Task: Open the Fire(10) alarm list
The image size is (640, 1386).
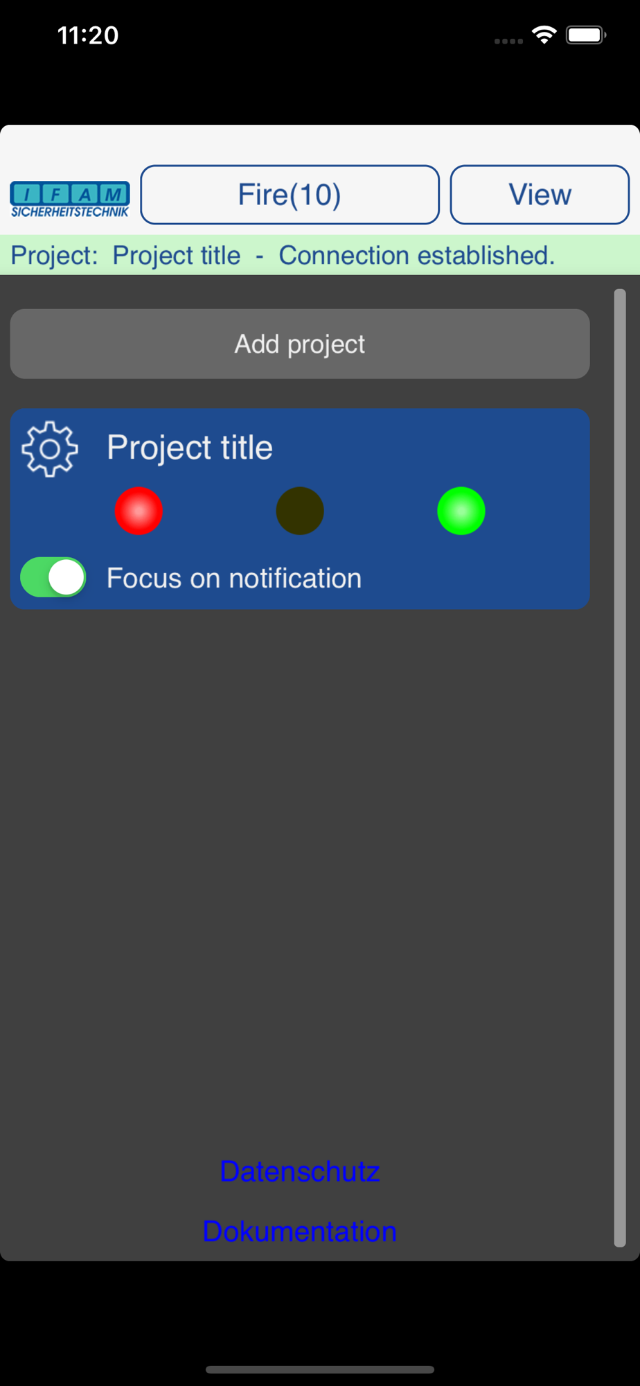Action: [x=290, y=195]
